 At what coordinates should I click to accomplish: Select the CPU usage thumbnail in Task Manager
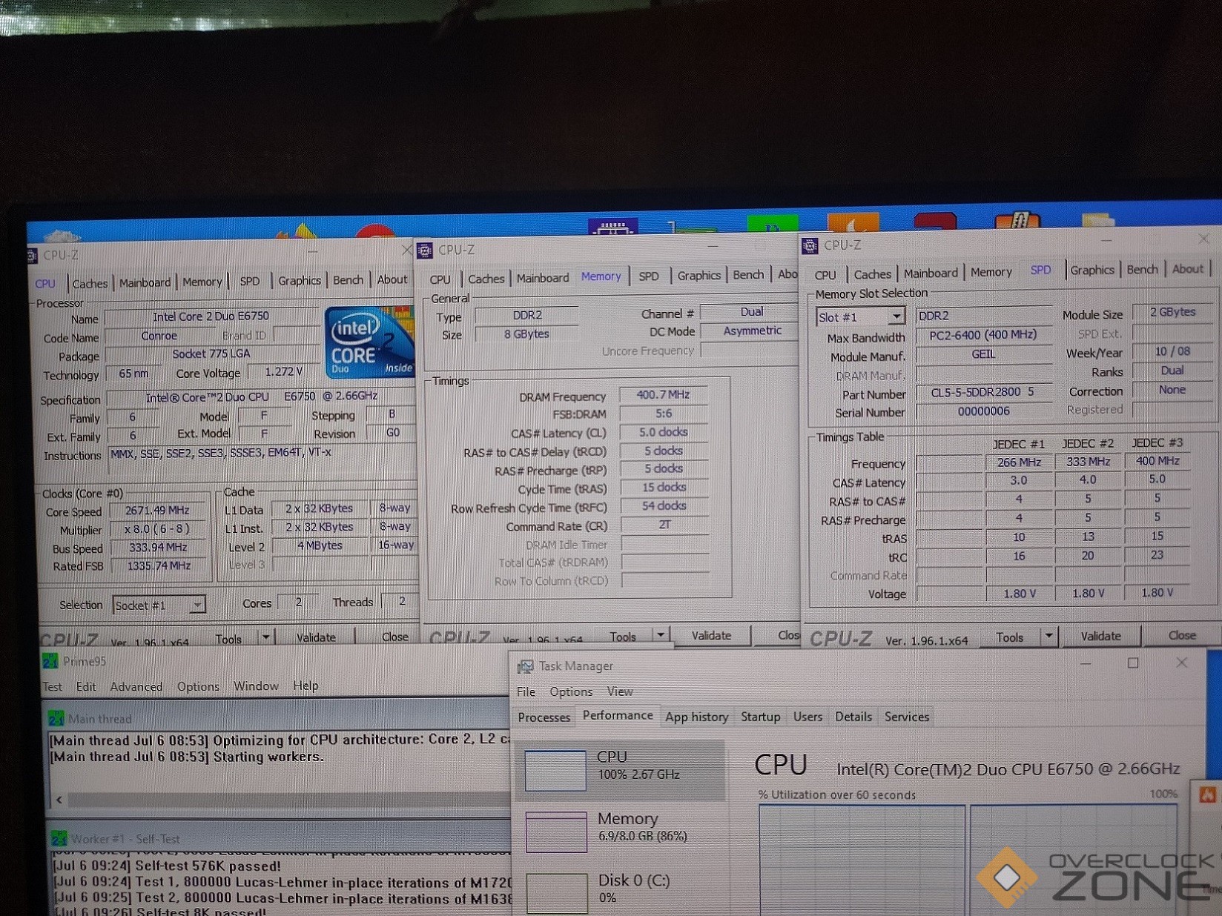pyautogui.click(x=555, y=770)
